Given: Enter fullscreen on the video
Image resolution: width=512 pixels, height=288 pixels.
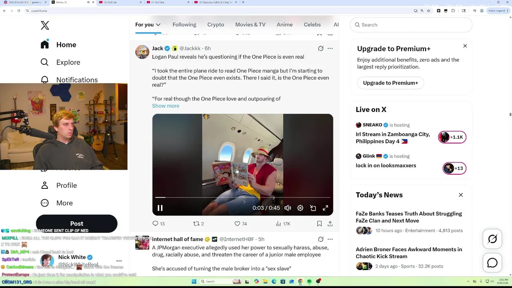Looking at the screenshot, I should tap(326, 208).
